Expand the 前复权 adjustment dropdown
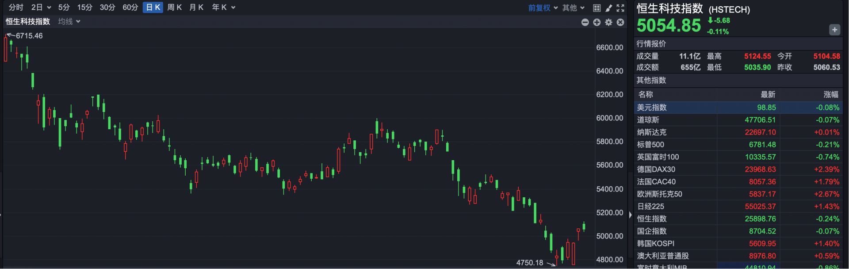Viewport: 849px width, 269px height. [x=543, y=8]
